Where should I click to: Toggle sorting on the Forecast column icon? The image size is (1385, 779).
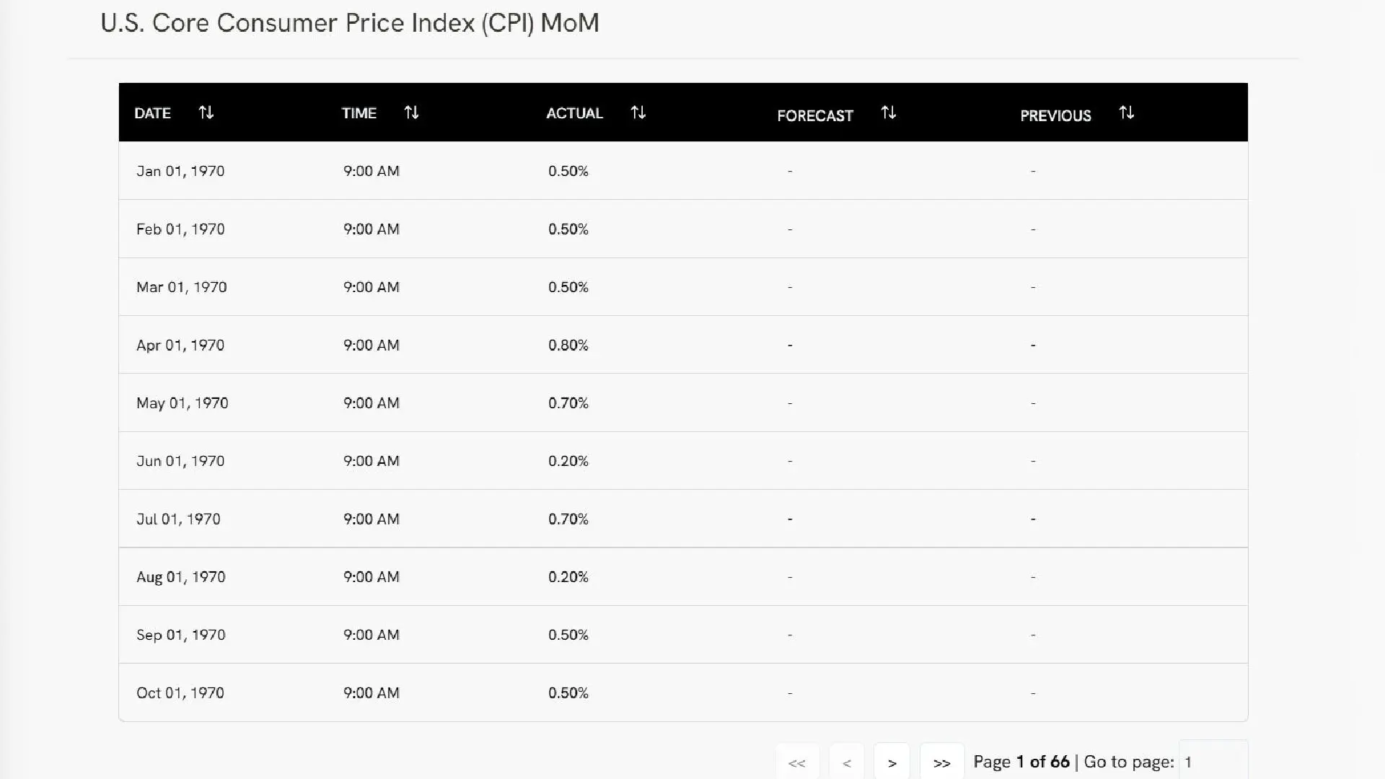889,113
